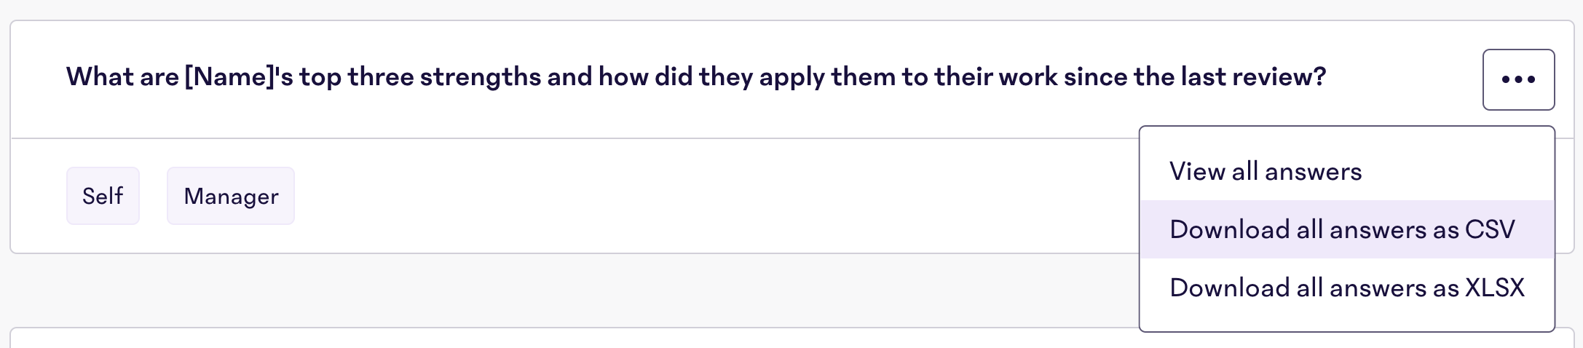Click the three-dot more options button
Viewport: 1583px width, 348px height.
tap(1518, 79)
